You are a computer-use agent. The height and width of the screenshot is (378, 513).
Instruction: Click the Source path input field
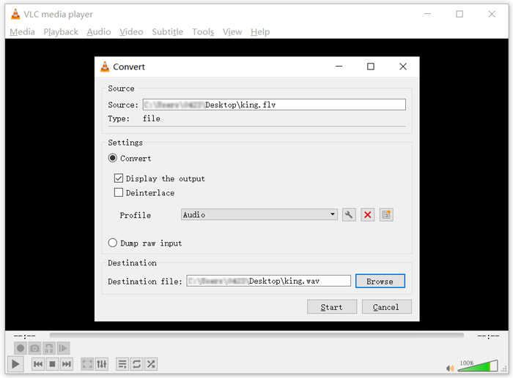pyautogui.click(x=274, y=105)
